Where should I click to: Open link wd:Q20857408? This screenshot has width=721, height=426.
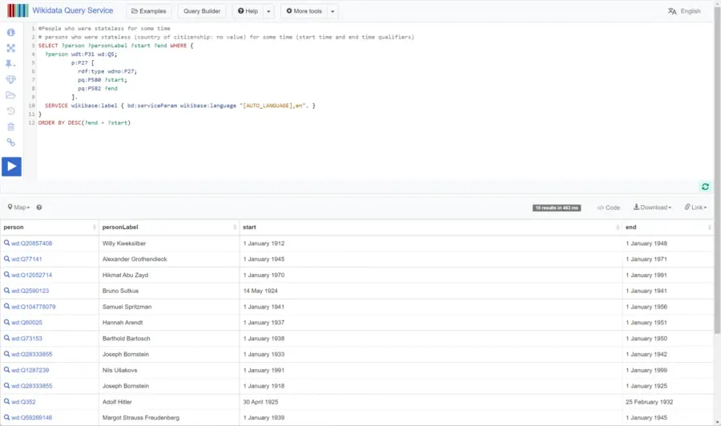tap(32, 243)
